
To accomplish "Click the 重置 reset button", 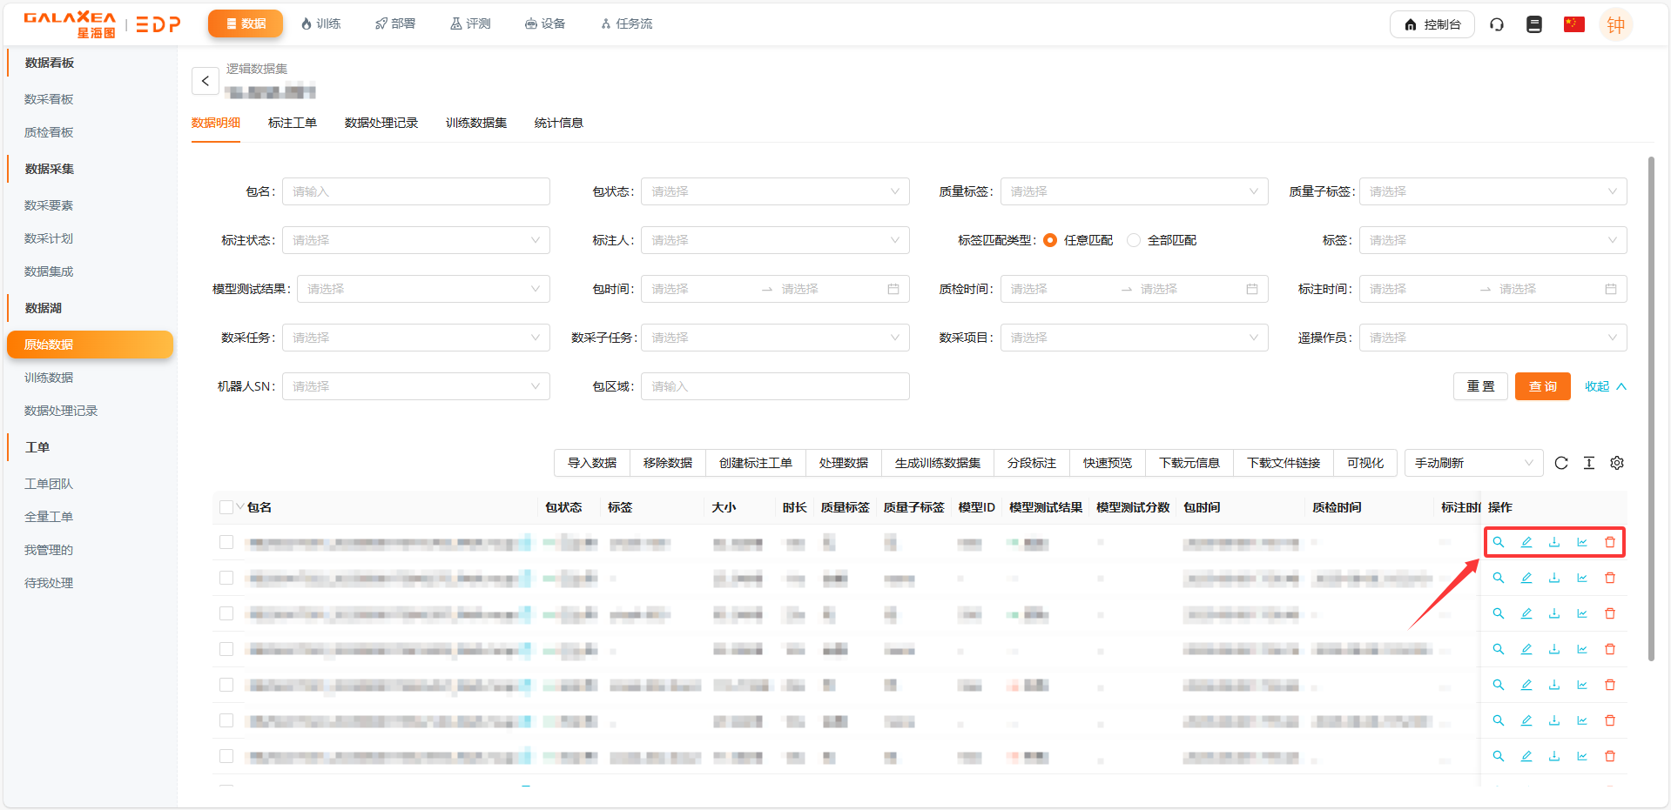I will click(1479, 386).
